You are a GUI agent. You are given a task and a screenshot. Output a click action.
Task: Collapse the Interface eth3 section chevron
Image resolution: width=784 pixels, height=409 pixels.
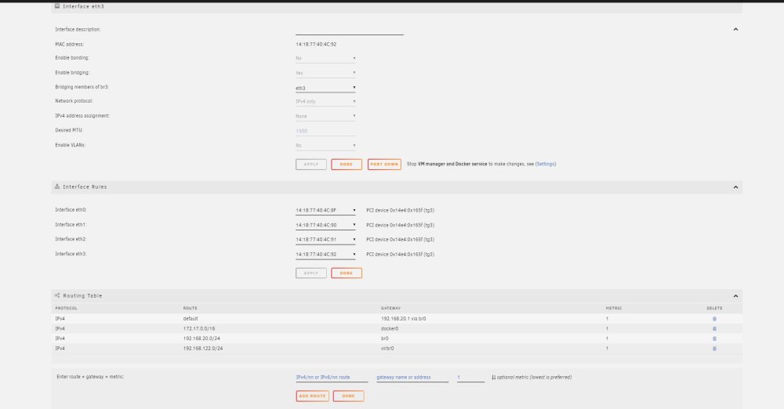[735, 30]
